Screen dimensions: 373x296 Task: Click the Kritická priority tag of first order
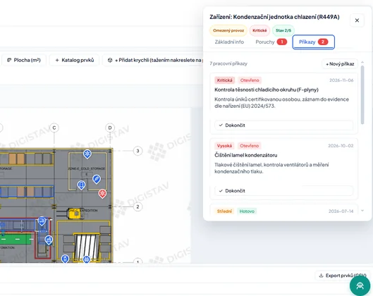(x=224, y=80)
